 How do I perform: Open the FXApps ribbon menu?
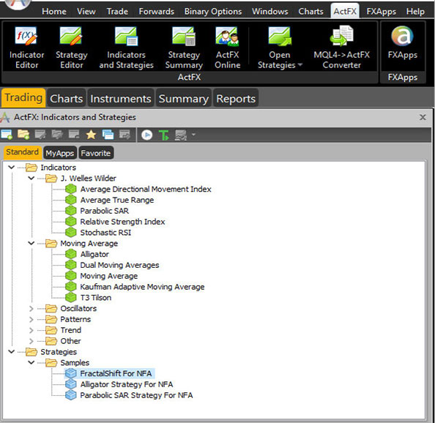coord(382,12)
